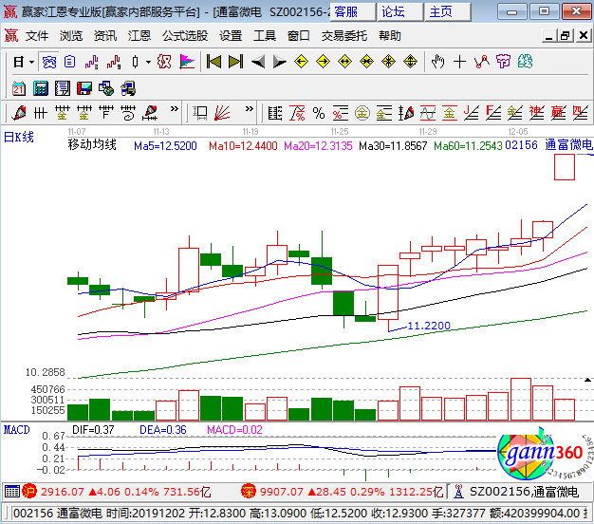Click the notepad list icon
This screenshot has height=524, width=594.
coord(63,88)
